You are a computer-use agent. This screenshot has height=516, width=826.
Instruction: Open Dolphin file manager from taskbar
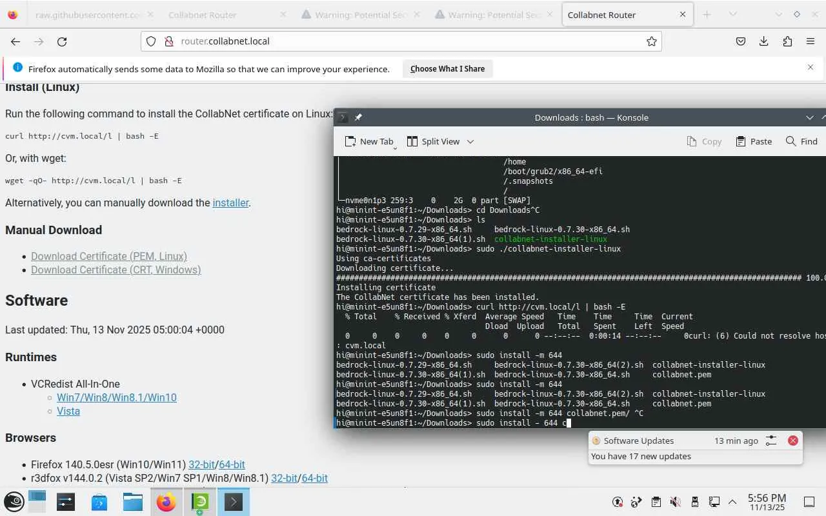click(x=133, y=502)
